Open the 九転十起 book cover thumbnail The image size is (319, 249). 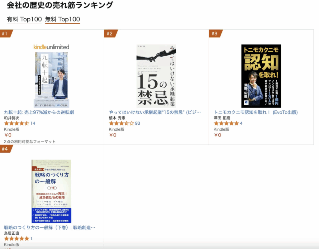(x=51, y=79)
